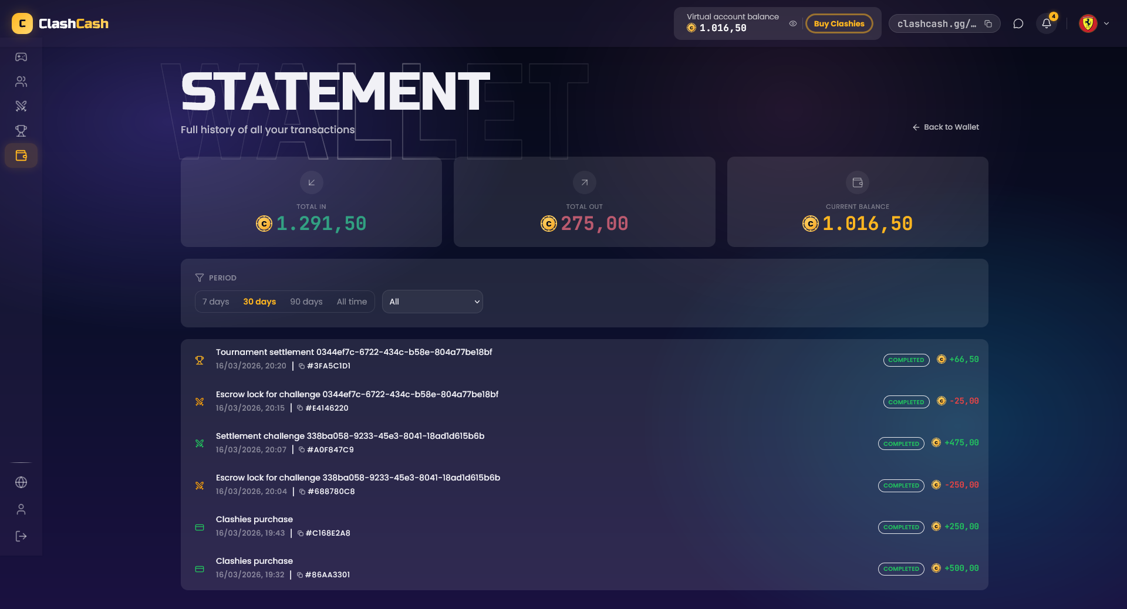The image size is (1127, 609).
Task: Click the Escrow lock swords icon at 20:15
Action: tap(200, 402)
